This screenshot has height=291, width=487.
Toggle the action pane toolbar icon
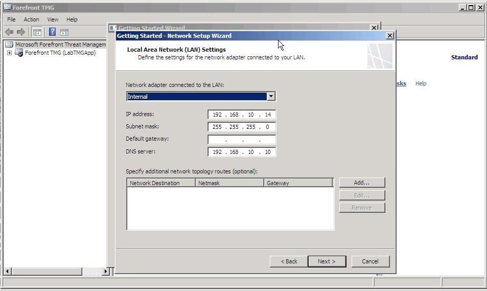64,32
